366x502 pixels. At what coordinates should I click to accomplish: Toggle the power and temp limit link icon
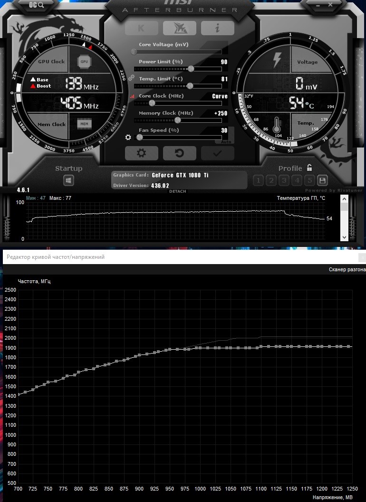(131, 78)
